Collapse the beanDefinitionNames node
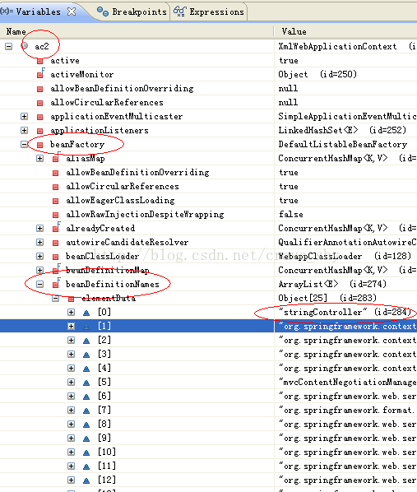The width and height of the screenshot is (417, 492). pyautogui.click(x=39, y=285)
